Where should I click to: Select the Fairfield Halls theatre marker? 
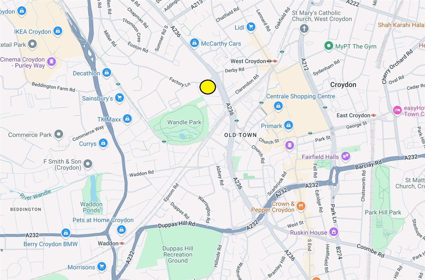click(345, 156)
